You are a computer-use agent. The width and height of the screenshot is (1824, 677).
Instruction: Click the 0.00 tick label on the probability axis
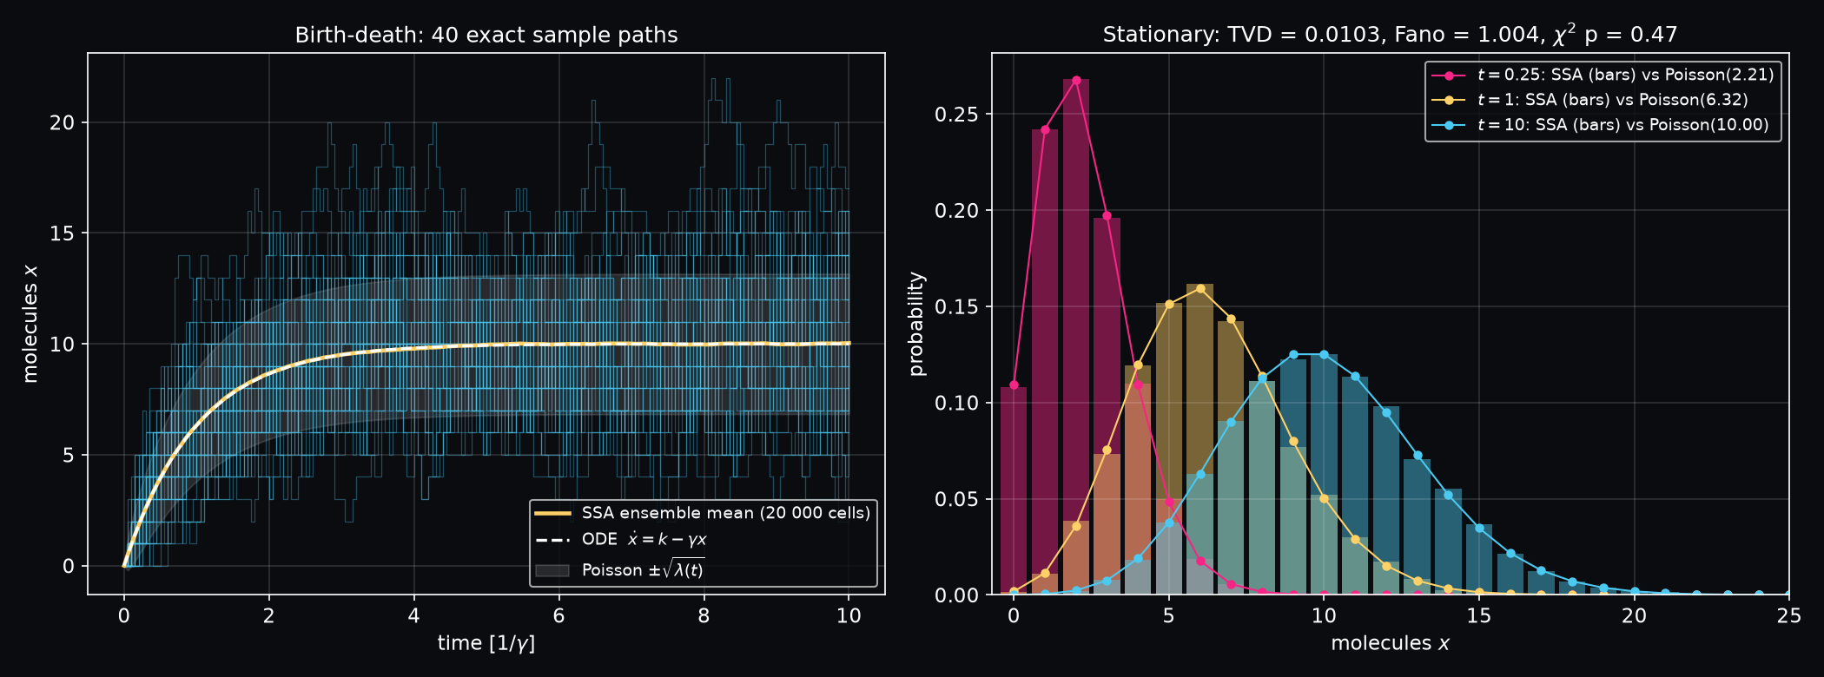point(956,595)
